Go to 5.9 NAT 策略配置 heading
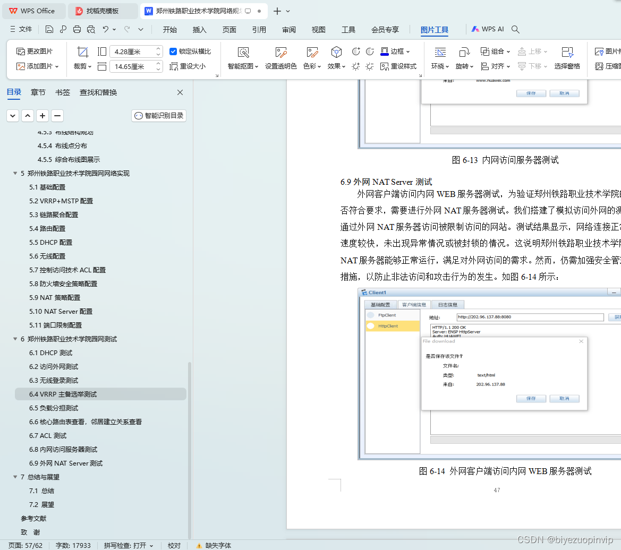This screenshot has width=621, height=550. coord(55,297)
